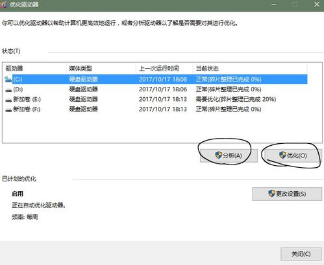
Task: Click the D: drive icon
Action: pos(8,90)
